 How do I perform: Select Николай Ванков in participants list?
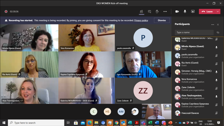coord(197,113)
